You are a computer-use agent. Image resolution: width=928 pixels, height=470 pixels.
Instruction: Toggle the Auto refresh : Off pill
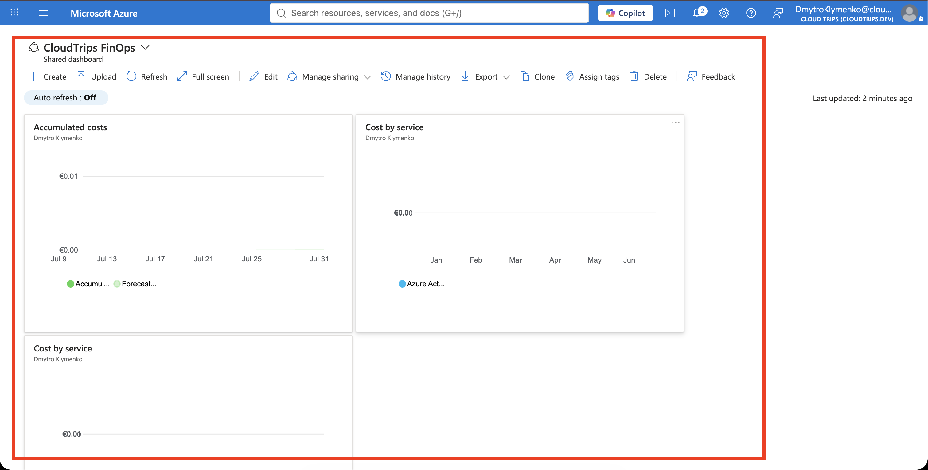click(66, 98)
